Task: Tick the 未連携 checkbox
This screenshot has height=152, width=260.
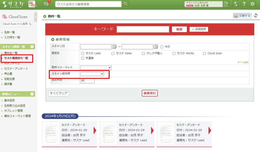Action: click(x=83, y=58)
